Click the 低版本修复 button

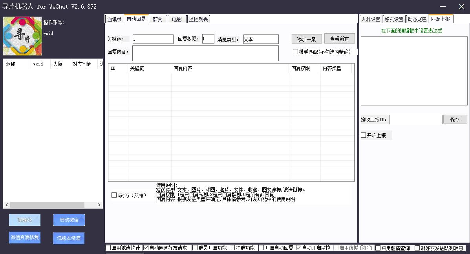point(69,238)
